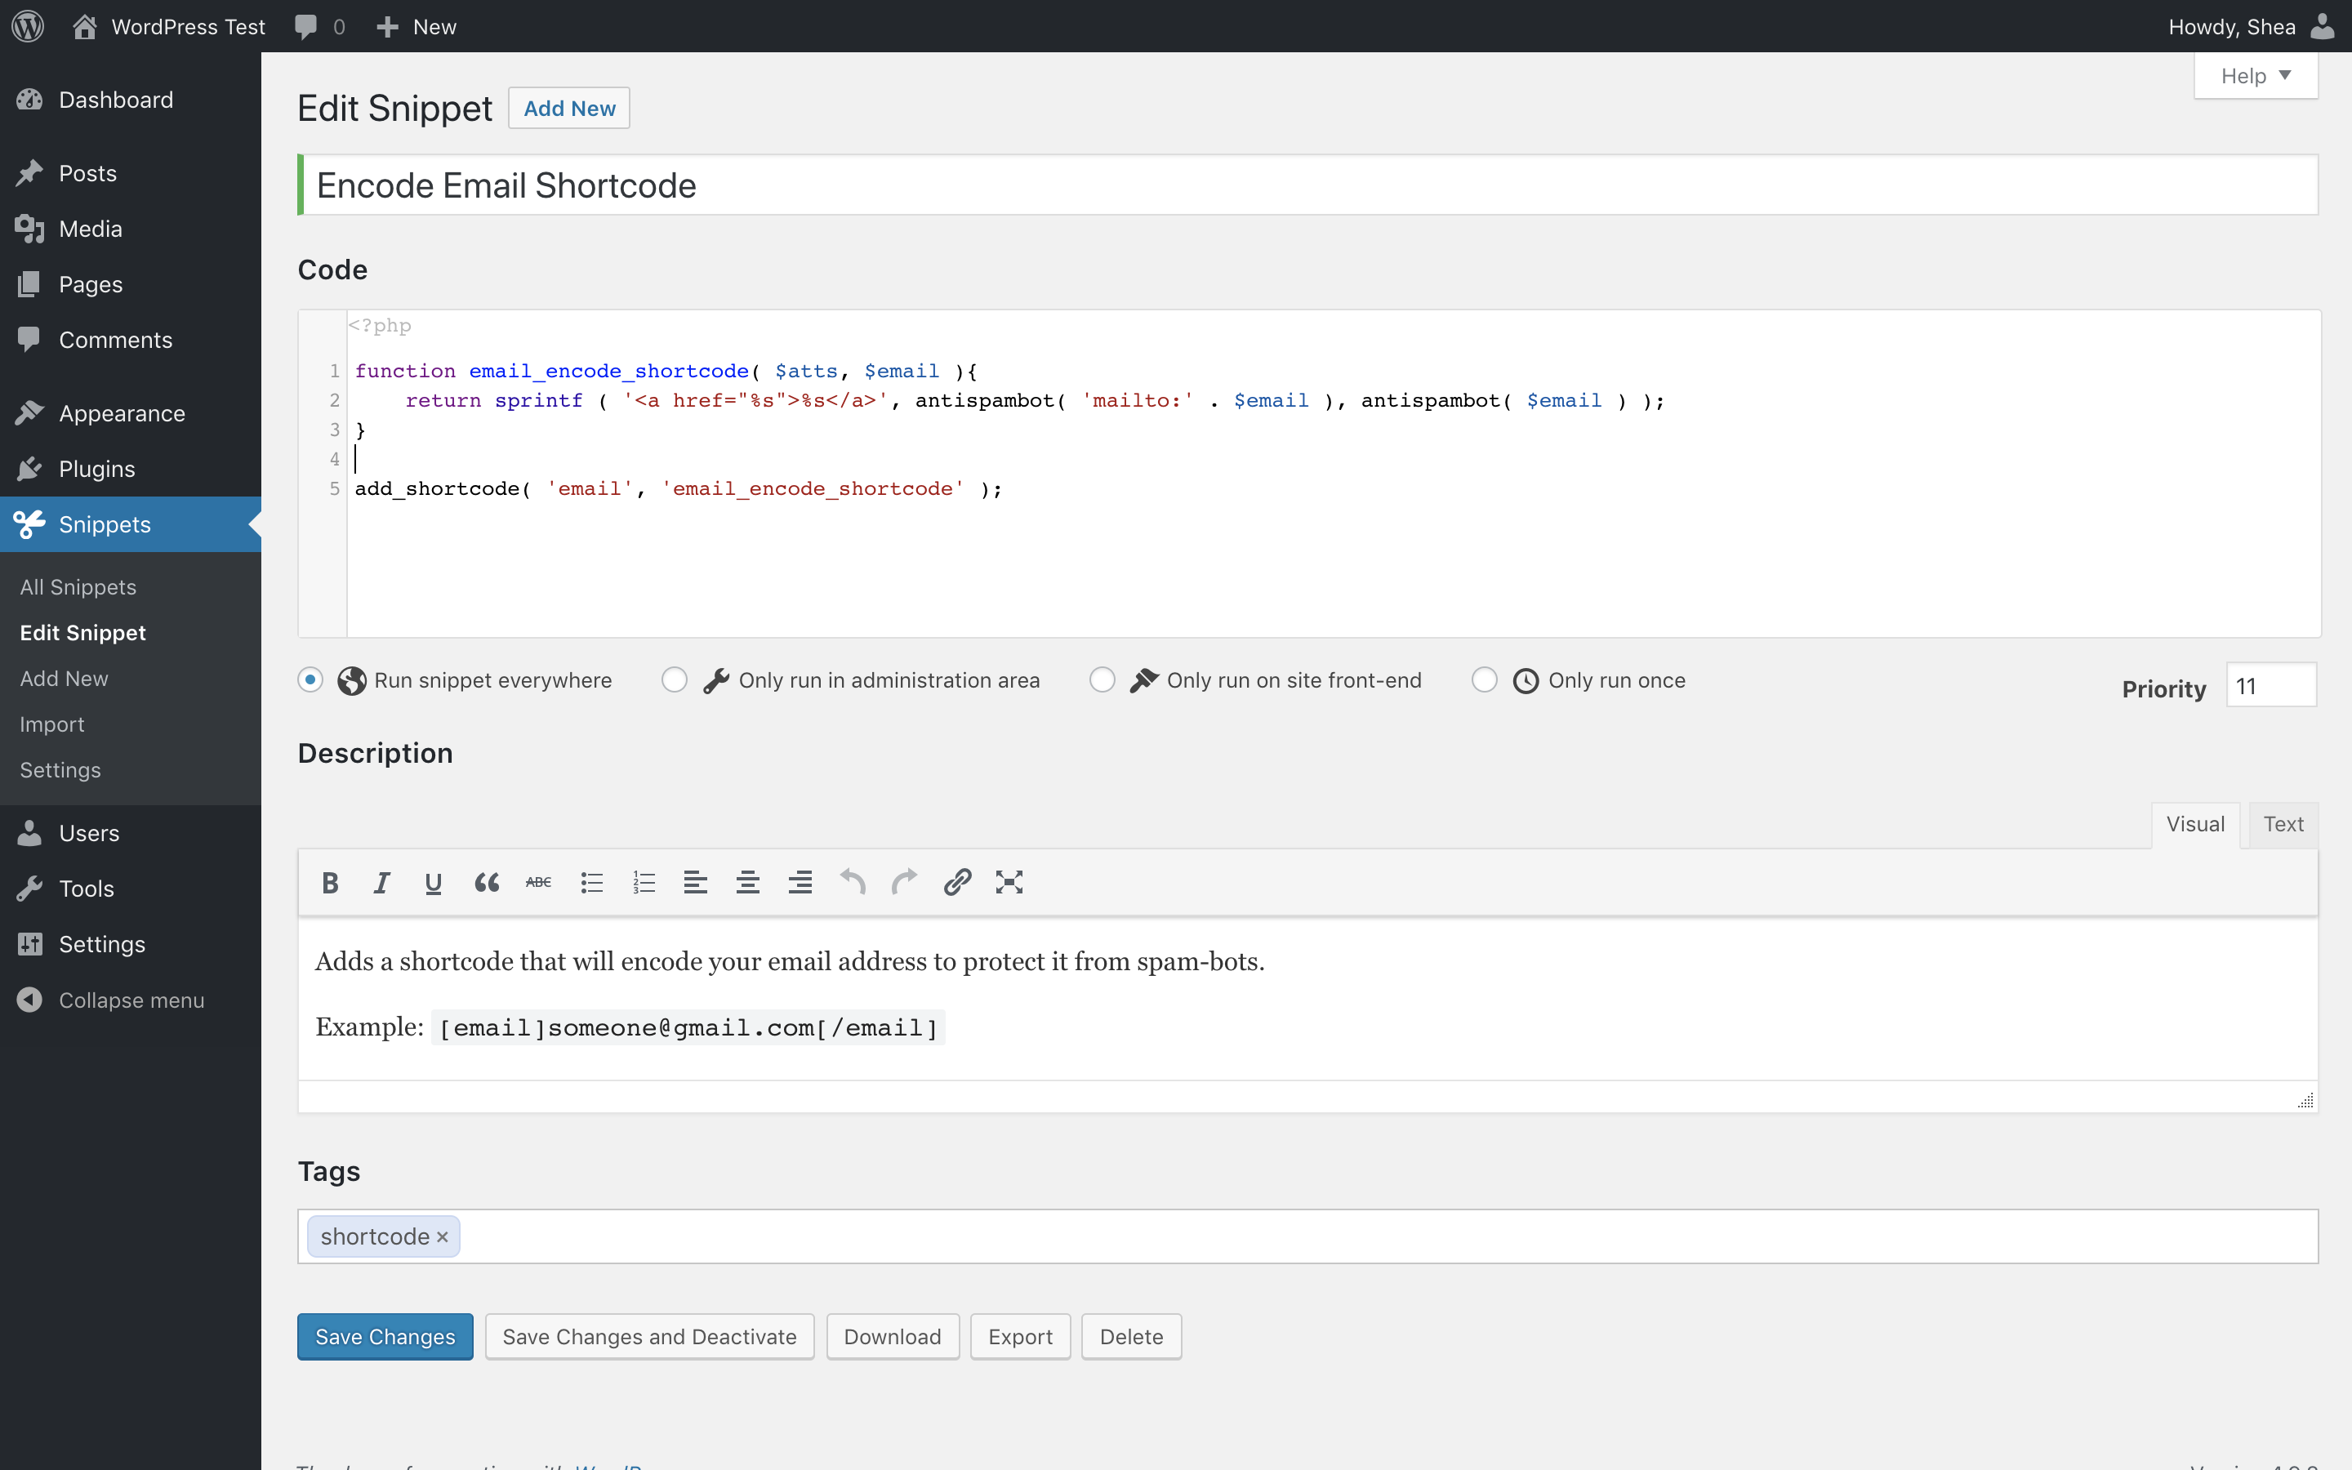Click the Delete snippet button

(1129, 1336)
